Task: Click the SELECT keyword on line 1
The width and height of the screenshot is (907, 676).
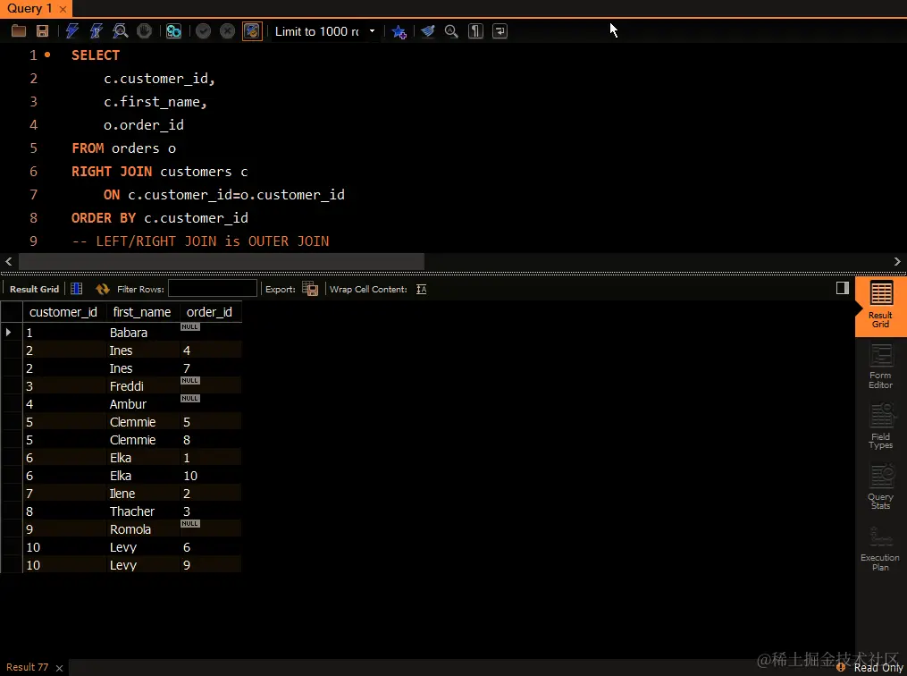Action: click(96, 55)
